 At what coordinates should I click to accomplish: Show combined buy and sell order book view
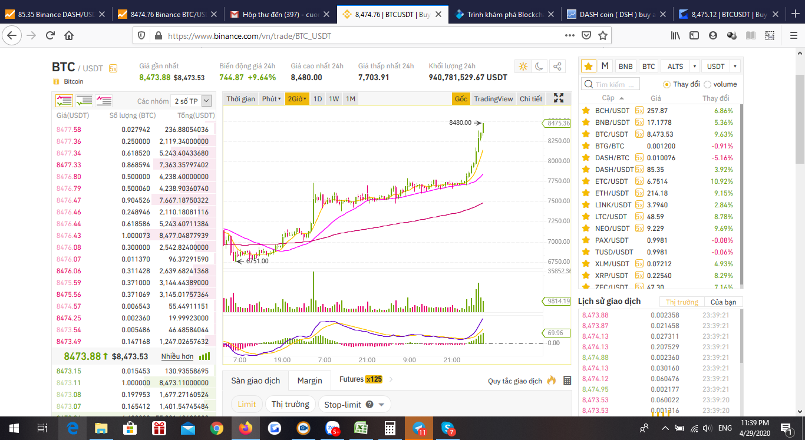coord(64,101)
